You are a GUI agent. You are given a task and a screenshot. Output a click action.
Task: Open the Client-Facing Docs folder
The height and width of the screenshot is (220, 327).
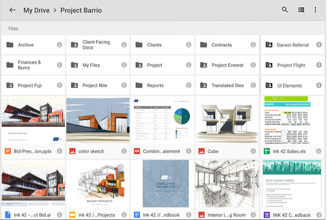pyautogui.click(x=98, y=45)
